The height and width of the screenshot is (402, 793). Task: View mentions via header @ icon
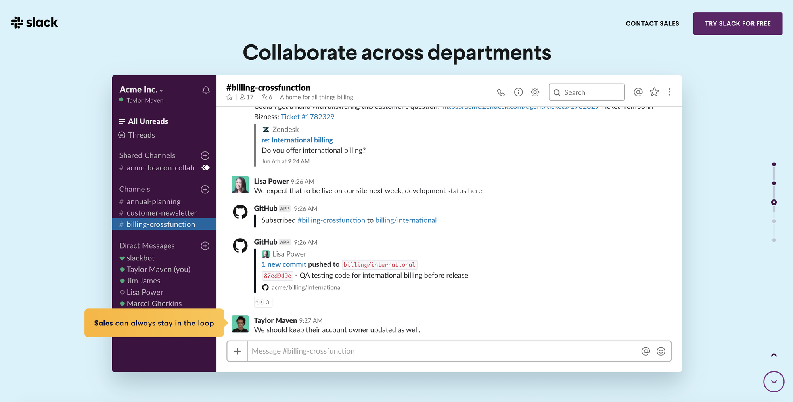pos(638,92)
